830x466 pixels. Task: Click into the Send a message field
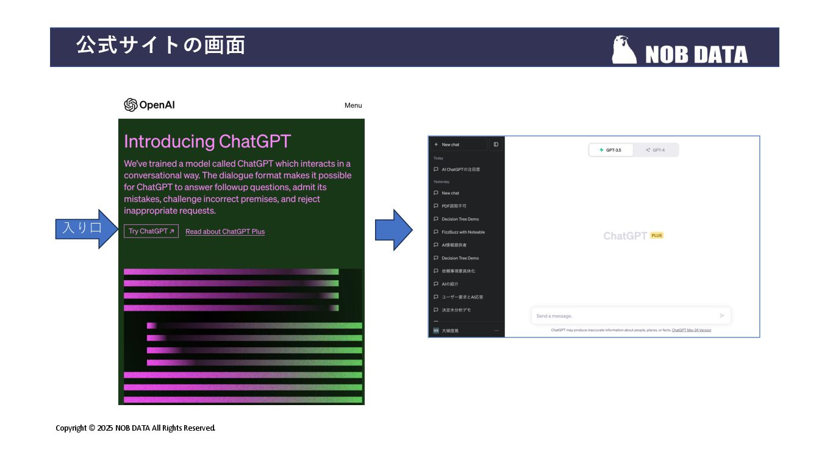(631, 316)
